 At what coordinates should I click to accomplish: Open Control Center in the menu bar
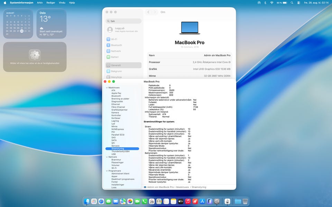pyautogui.click(x=298, y=3)
